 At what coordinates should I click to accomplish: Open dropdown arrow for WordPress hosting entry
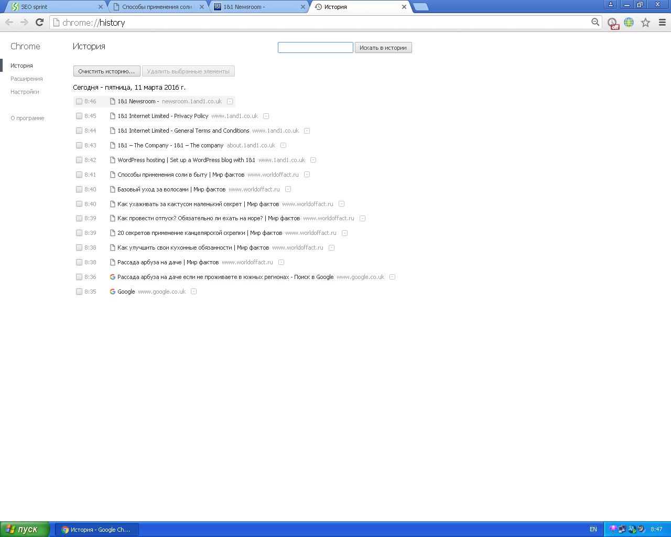click(x=313, y=160)
